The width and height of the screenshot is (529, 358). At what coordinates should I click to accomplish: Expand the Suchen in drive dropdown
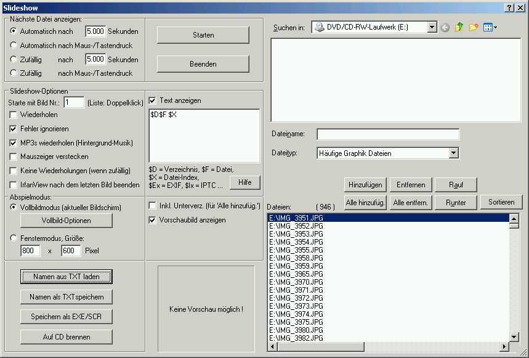tap(432, 27)
